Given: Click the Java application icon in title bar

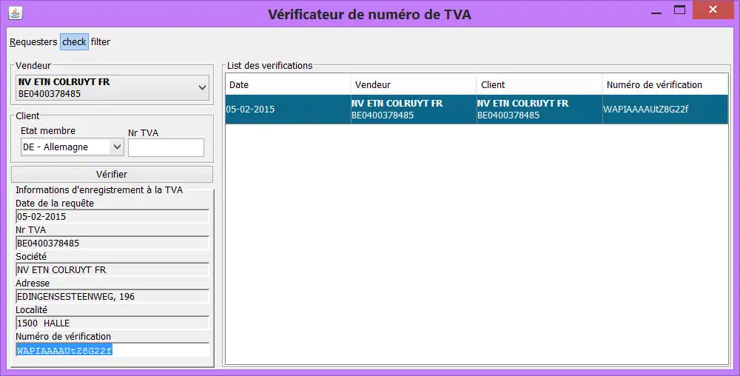Looking at the screenshot, I should point(16,13).
